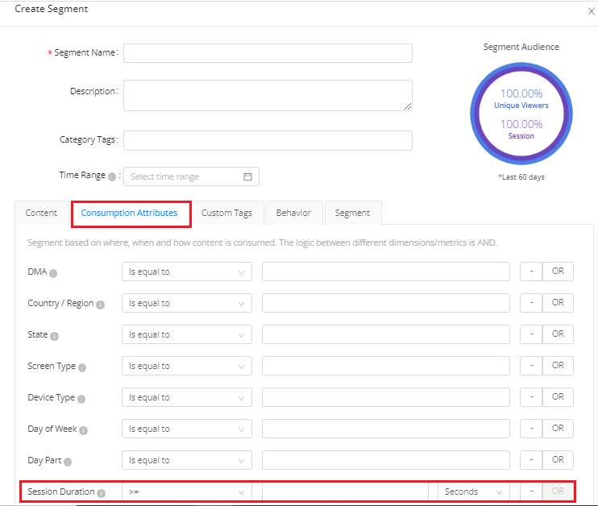Click the Session Duration value field
This screenshot has height=506, width=598.
pyautogui.click(x=345, y=491)
